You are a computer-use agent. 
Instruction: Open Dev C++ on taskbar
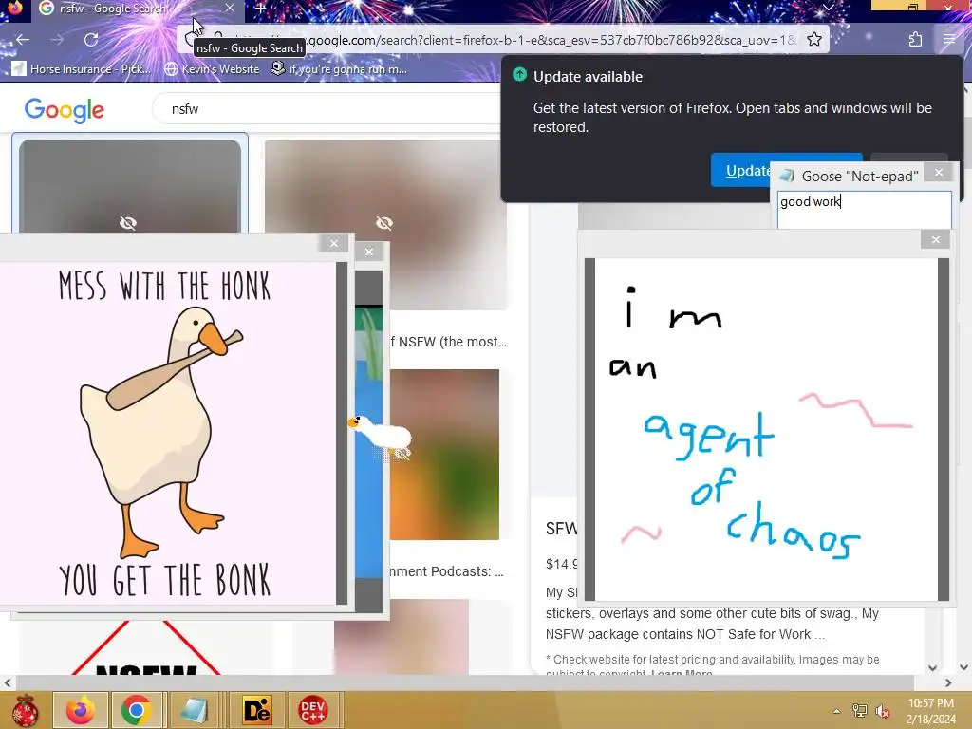click(312, 710)
